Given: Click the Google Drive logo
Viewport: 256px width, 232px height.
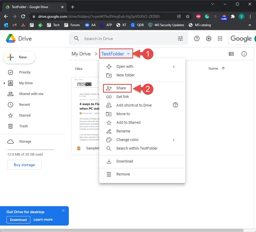Looking at the screenshot, I should tap(11, 38).
